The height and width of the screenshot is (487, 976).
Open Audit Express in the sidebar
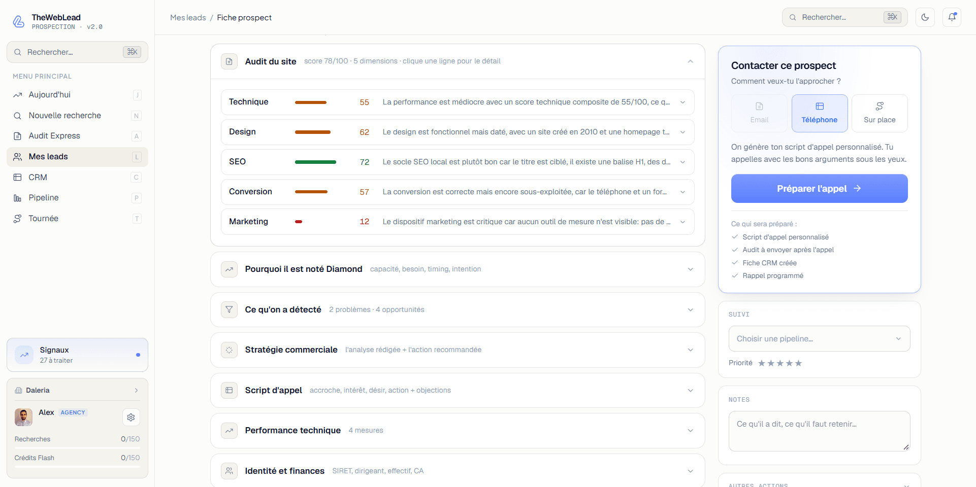click(x=77, y=136)
